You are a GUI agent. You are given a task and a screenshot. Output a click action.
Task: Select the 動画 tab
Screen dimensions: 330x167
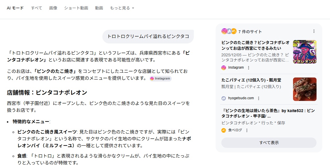(99, 8)
